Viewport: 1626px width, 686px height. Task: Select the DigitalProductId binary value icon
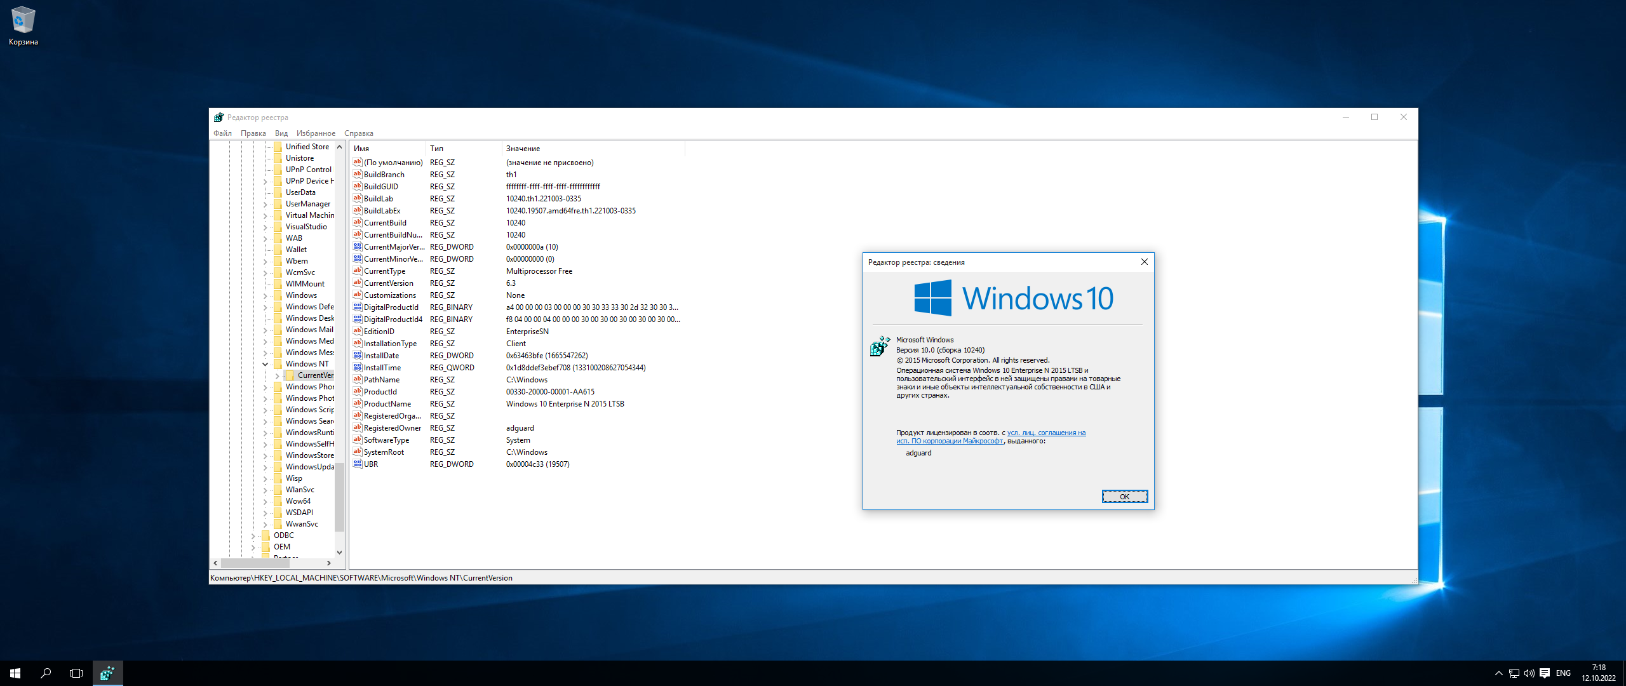[x=358, y=307]
